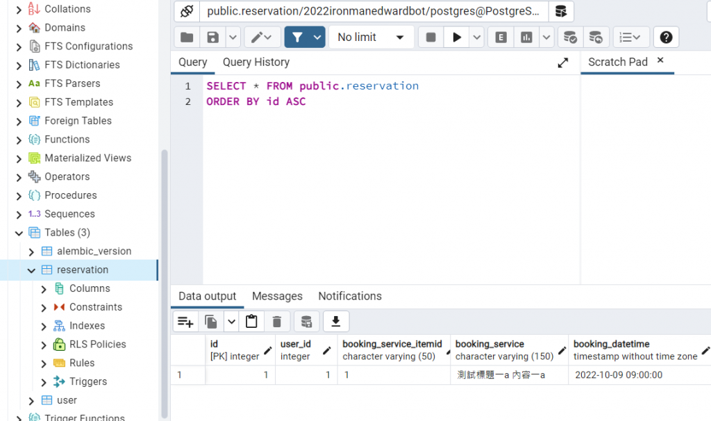The width and height of the screenshot is (711, 421).
Task: Open the Copy options dropdown arrow
Action: coord(231,322)
